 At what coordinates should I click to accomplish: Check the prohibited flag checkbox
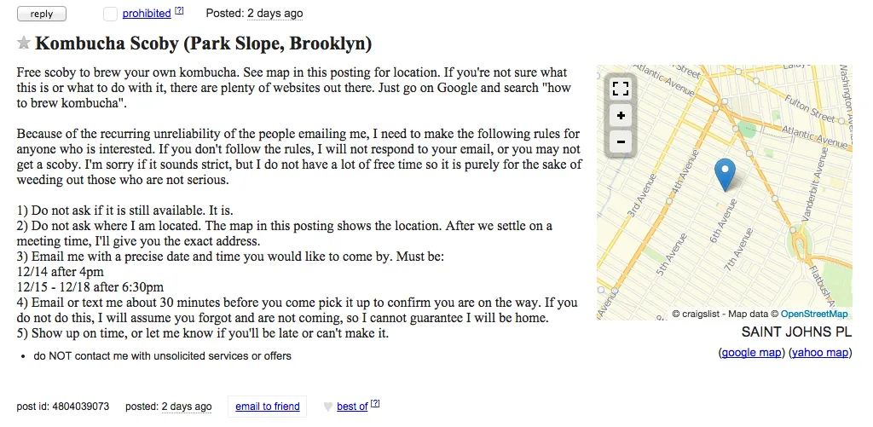click(110, 14)
